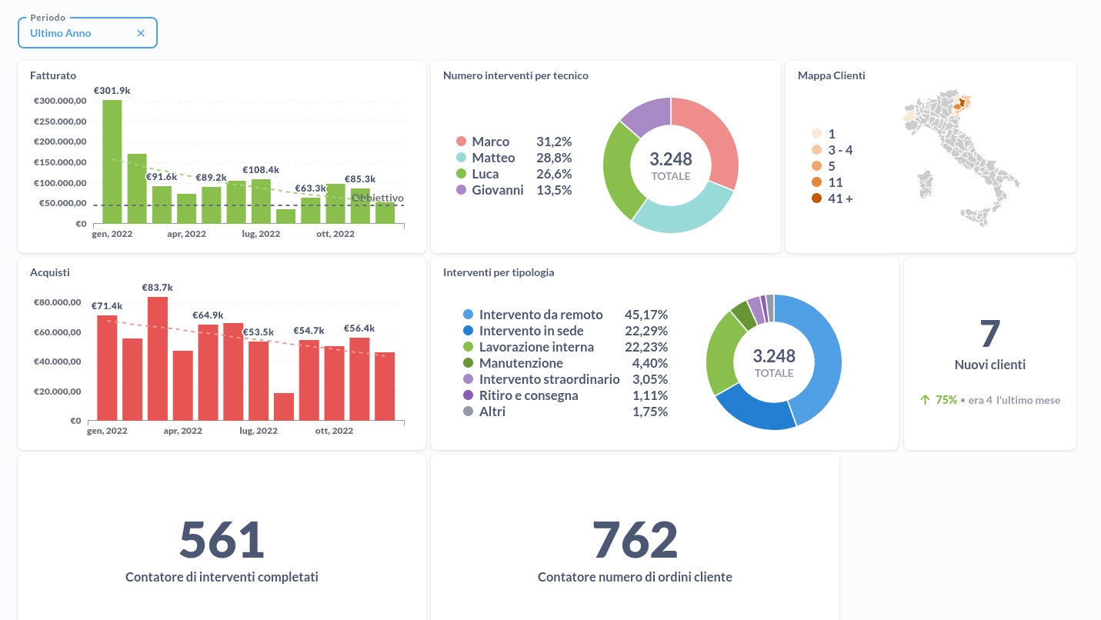Click the 762 customer orders counter
Image resolution: width=1101 pixels, height=620 pixels.
(x=635, y=540)
